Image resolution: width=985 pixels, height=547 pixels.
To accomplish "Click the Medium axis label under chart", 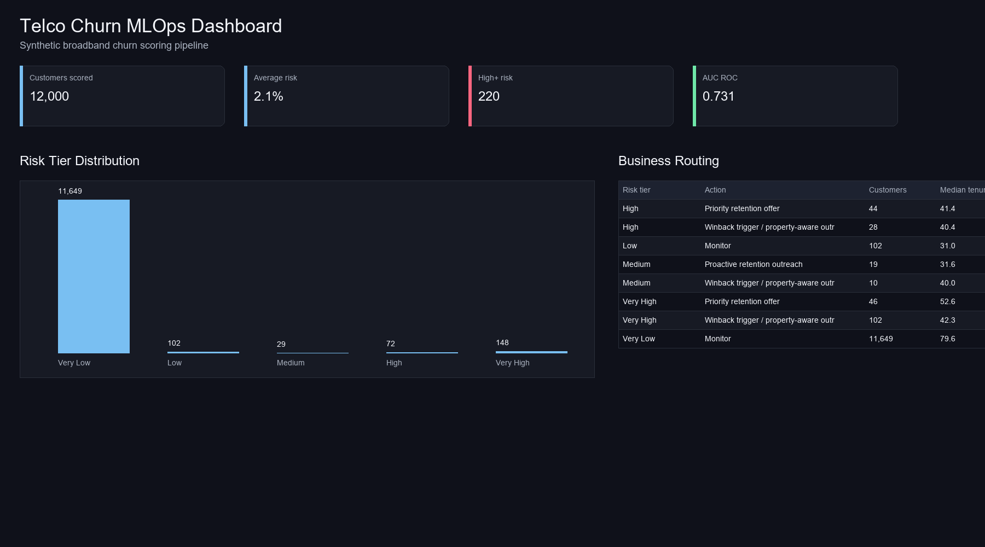I will (291, 363).
